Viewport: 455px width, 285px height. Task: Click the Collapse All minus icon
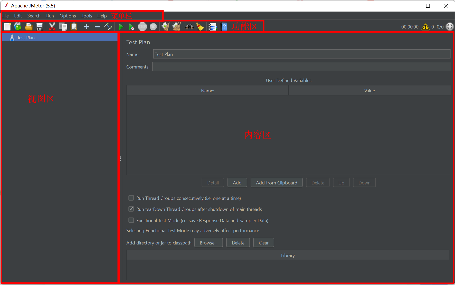coord(97,26)
